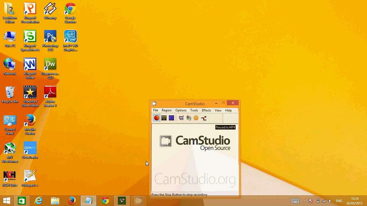367x206 pixels.
Task: Select the Kingsoft Spreadsheets desktop icon
Action: pos(30,41)
